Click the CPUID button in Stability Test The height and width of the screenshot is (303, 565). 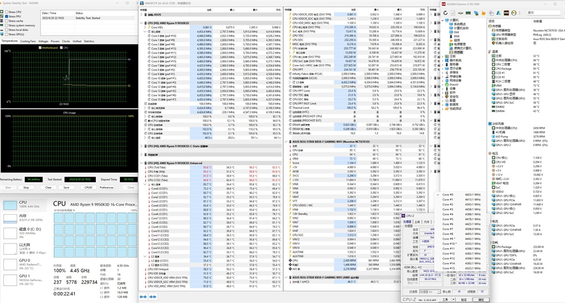pyautogui.click(x=88, y=188)
